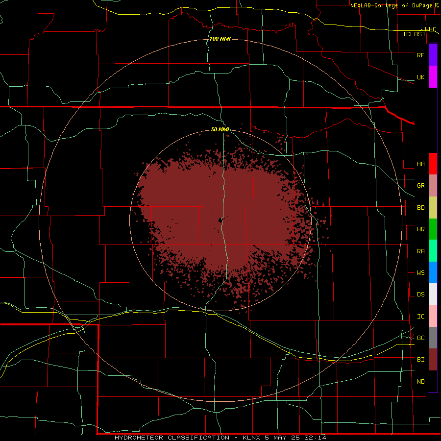Click the WS legend label text

point(420,273)
